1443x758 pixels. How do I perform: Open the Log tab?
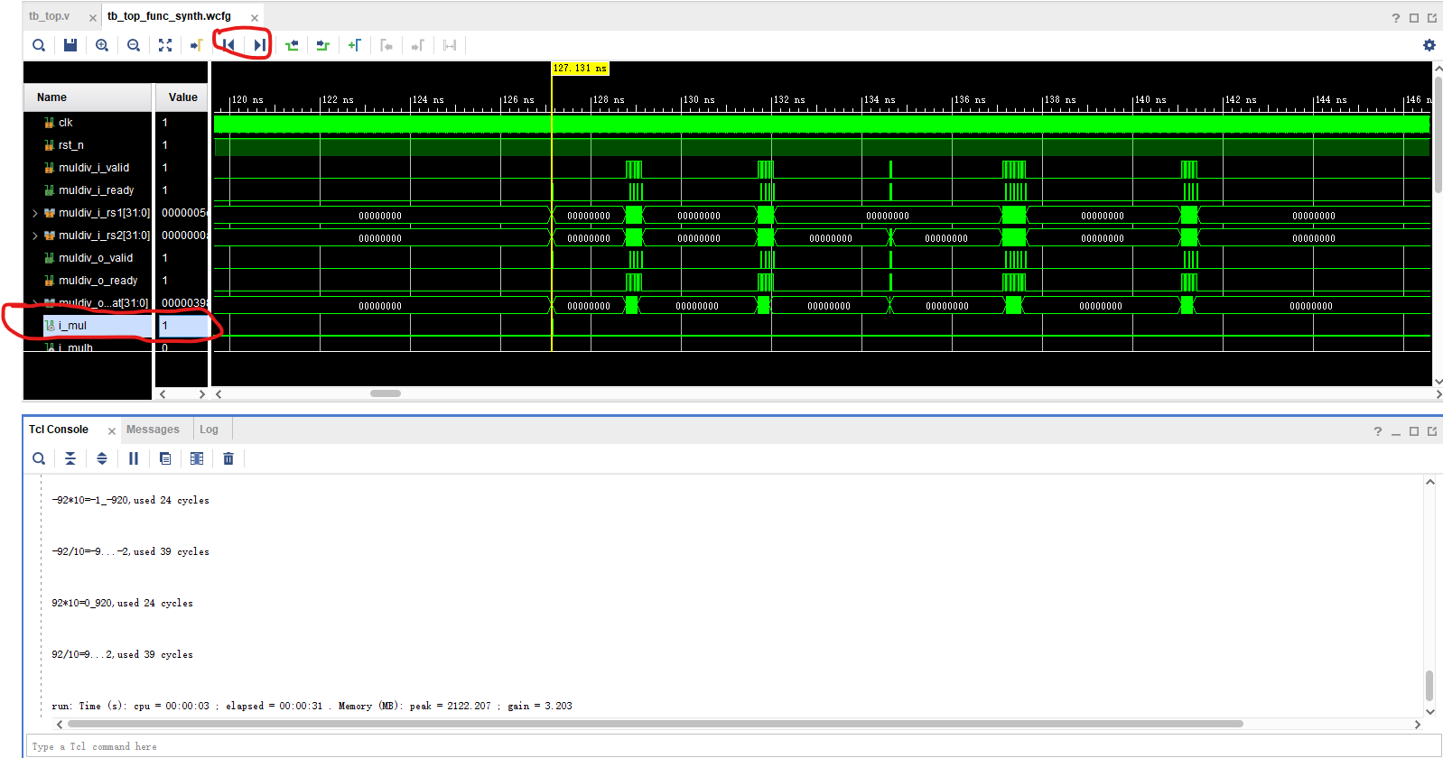(209, 430)
